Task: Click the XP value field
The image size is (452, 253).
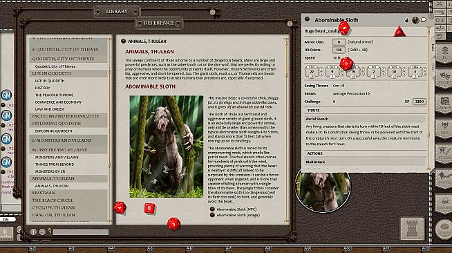Action: coord(419,102)
